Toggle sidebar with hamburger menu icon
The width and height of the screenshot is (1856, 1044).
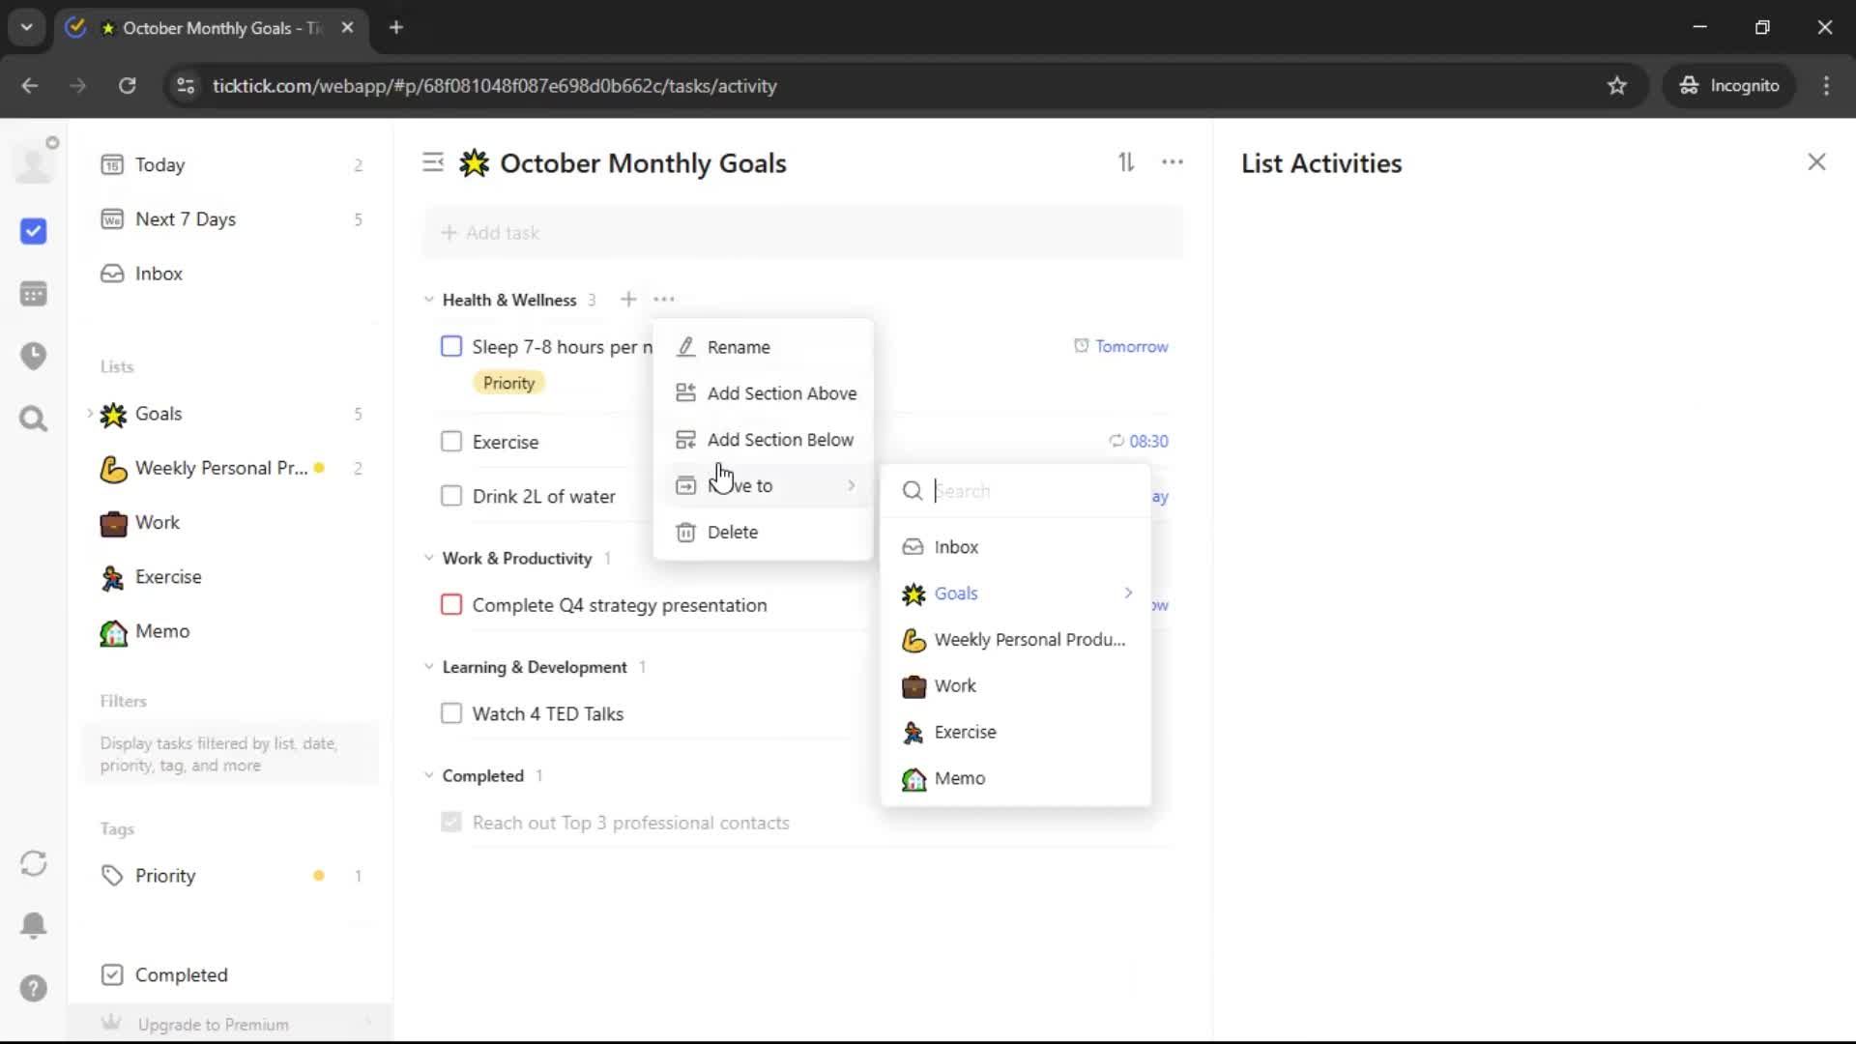coord(433,162)
